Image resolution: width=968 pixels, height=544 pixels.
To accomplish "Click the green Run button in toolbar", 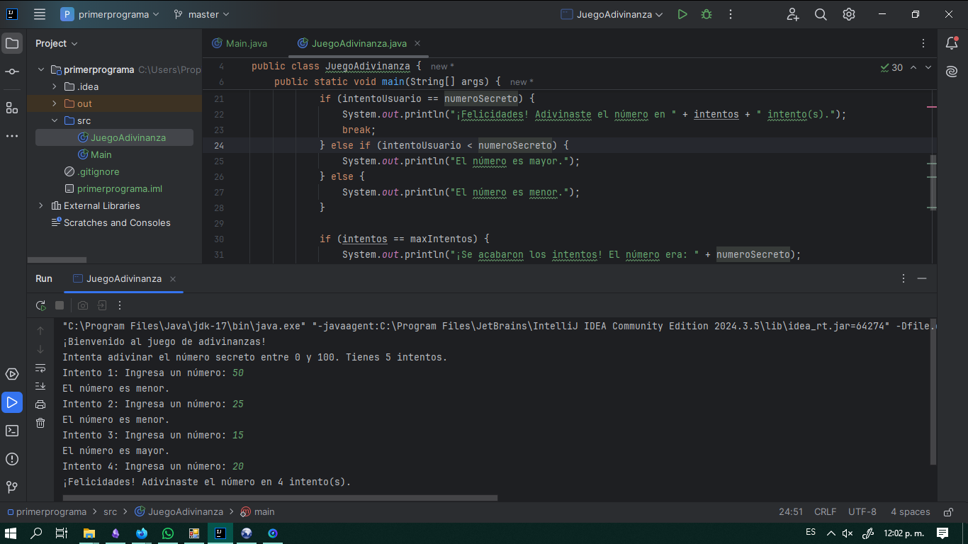I will tap(682, 14).
